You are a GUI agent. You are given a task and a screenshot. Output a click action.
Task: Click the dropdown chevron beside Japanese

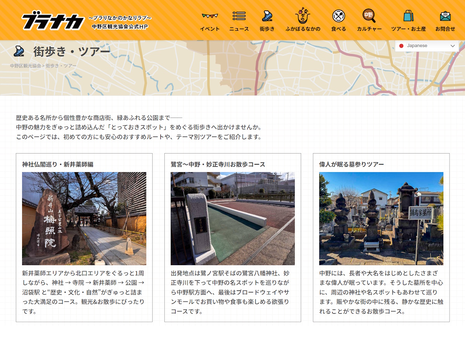coord(452,46)
